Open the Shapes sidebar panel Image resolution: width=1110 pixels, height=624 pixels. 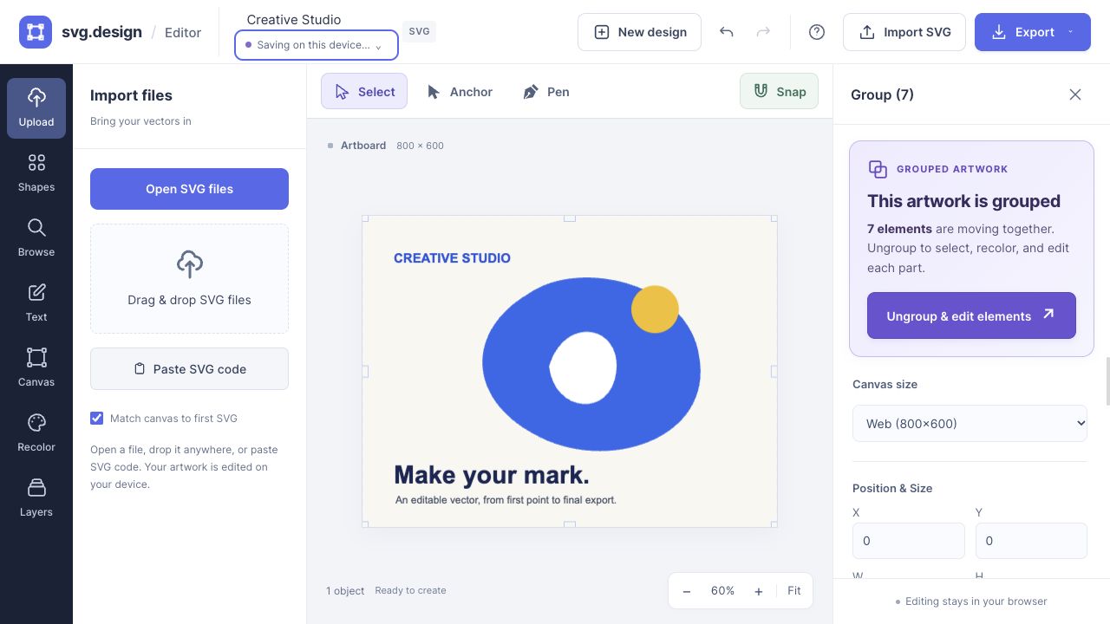click(36, 173)
